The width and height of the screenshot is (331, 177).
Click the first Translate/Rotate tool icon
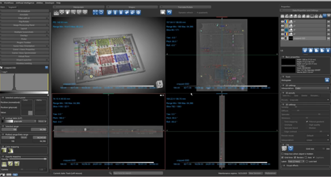[x=163, y=12]
